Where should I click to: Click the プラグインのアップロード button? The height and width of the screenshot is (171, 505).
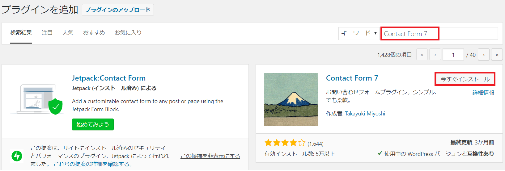point(118,10)
